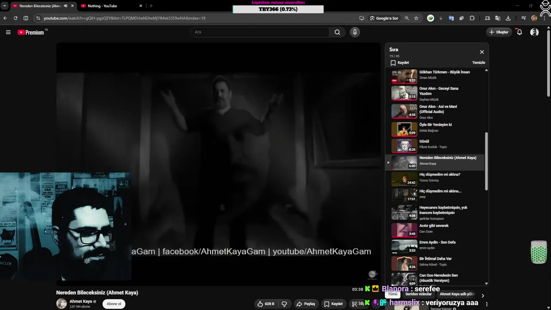Screen dimensions: 551x310
Task: Open the Google Translate extension icon
Action: (451, 18)
